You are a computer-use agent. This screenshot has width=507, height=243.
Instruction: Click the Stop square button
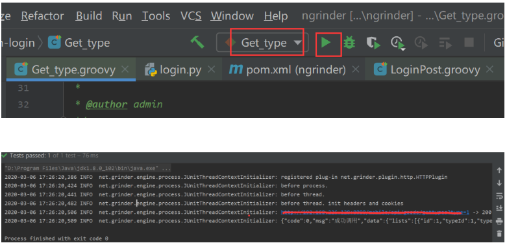point(469,42)
